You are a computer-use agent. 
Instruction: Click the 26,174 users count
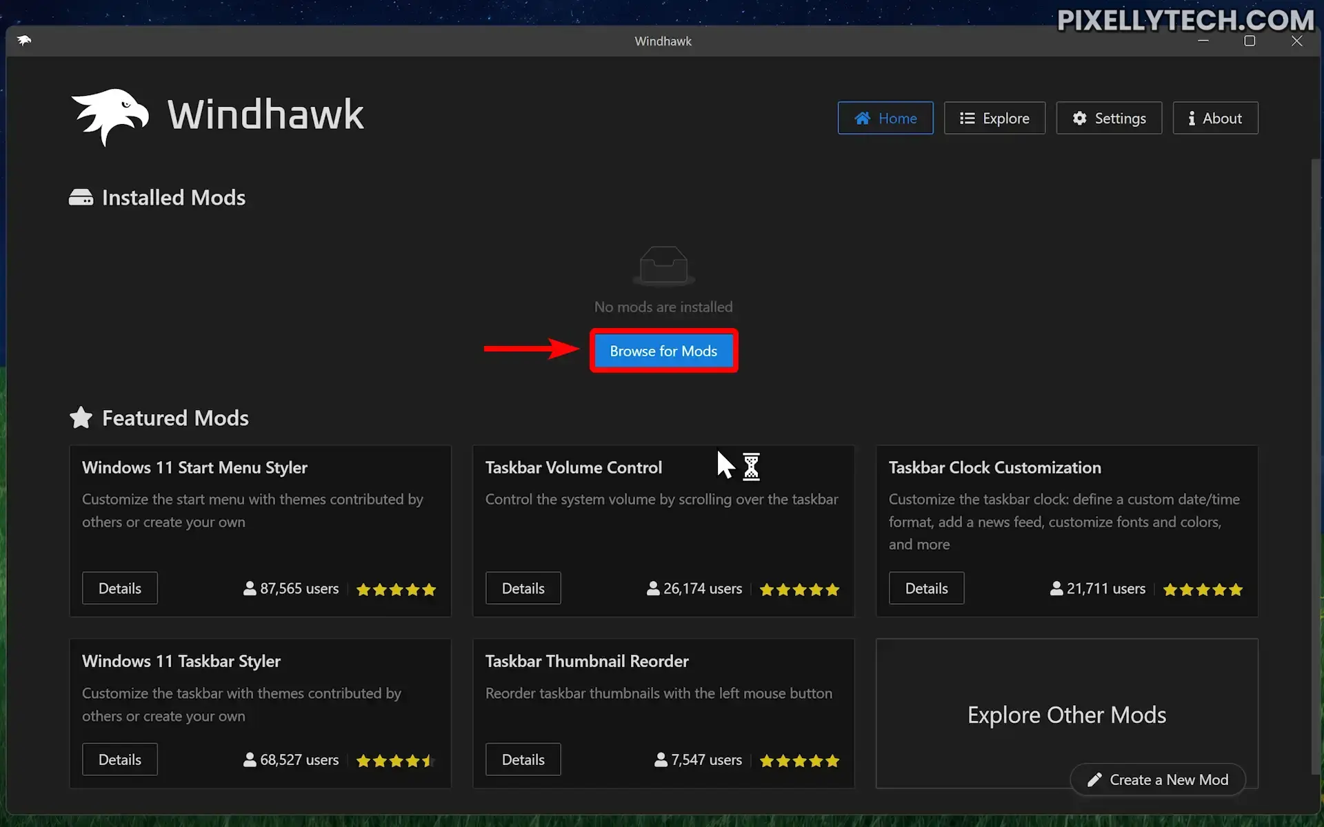point(703,589)
